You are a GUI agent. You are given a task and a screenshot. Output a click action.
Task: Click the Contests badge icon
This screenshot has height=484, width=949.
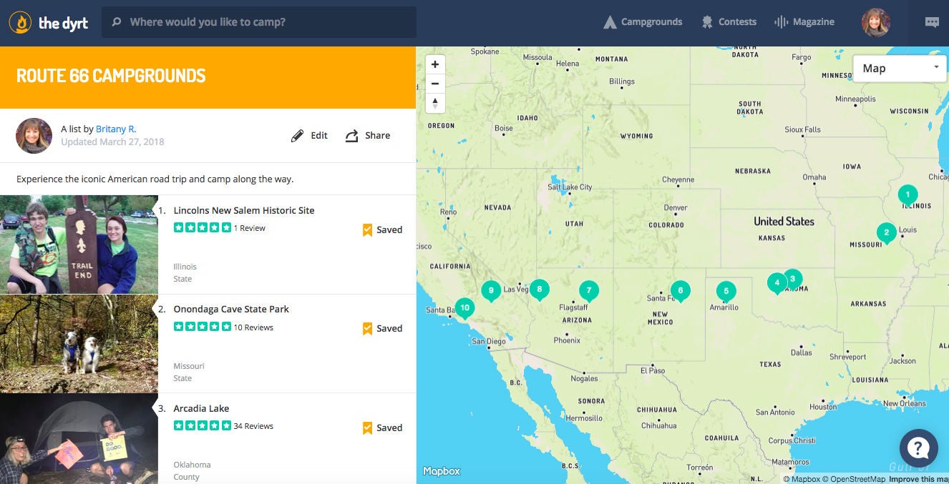[x=707, y=22]
